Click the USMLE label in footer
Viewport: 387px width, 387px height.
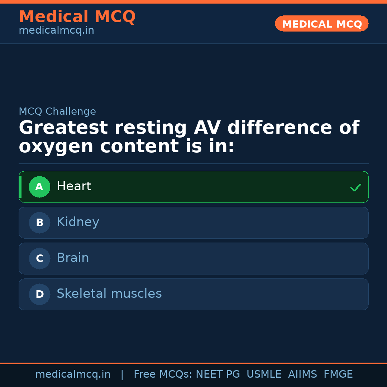click(264, 374)
